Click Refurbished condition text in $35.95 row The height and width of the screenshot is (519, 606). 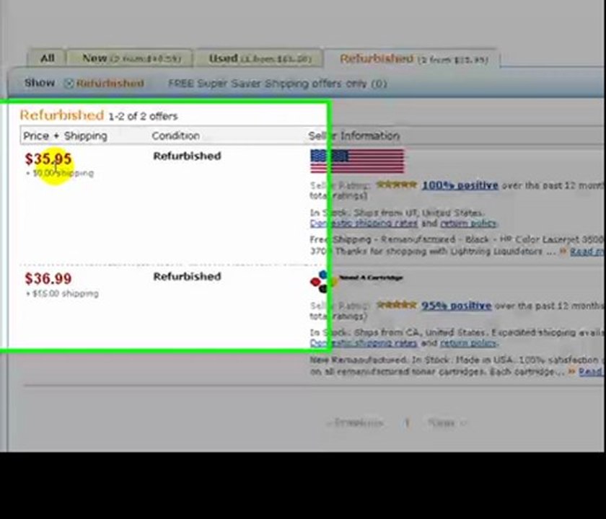click(x=187, y=156)
